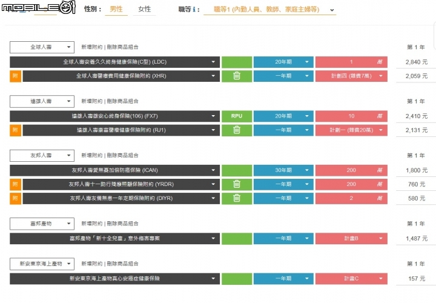Click the 1,487 元 premium value
This screenshot has height=303, width=436.
416,238
